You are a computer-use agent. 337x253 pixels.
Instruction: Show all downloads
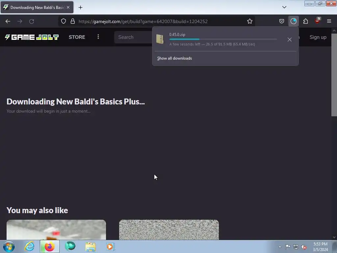click(x=174, y=58)
